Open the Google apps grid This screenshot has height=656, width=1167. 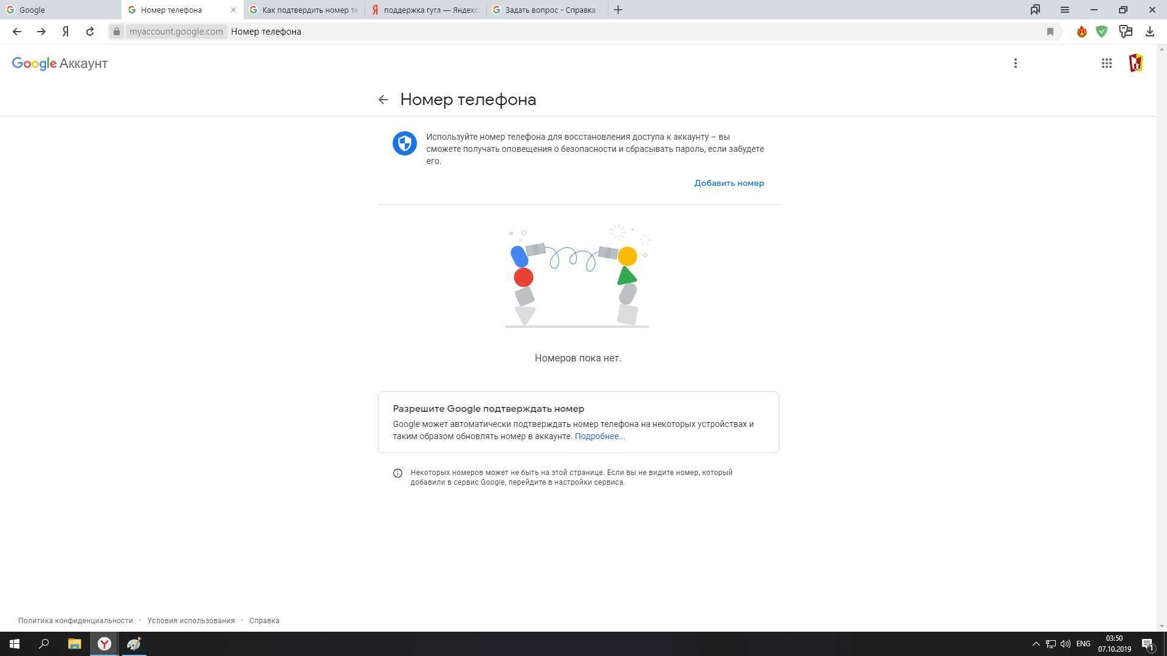(x=1107, y=63)
